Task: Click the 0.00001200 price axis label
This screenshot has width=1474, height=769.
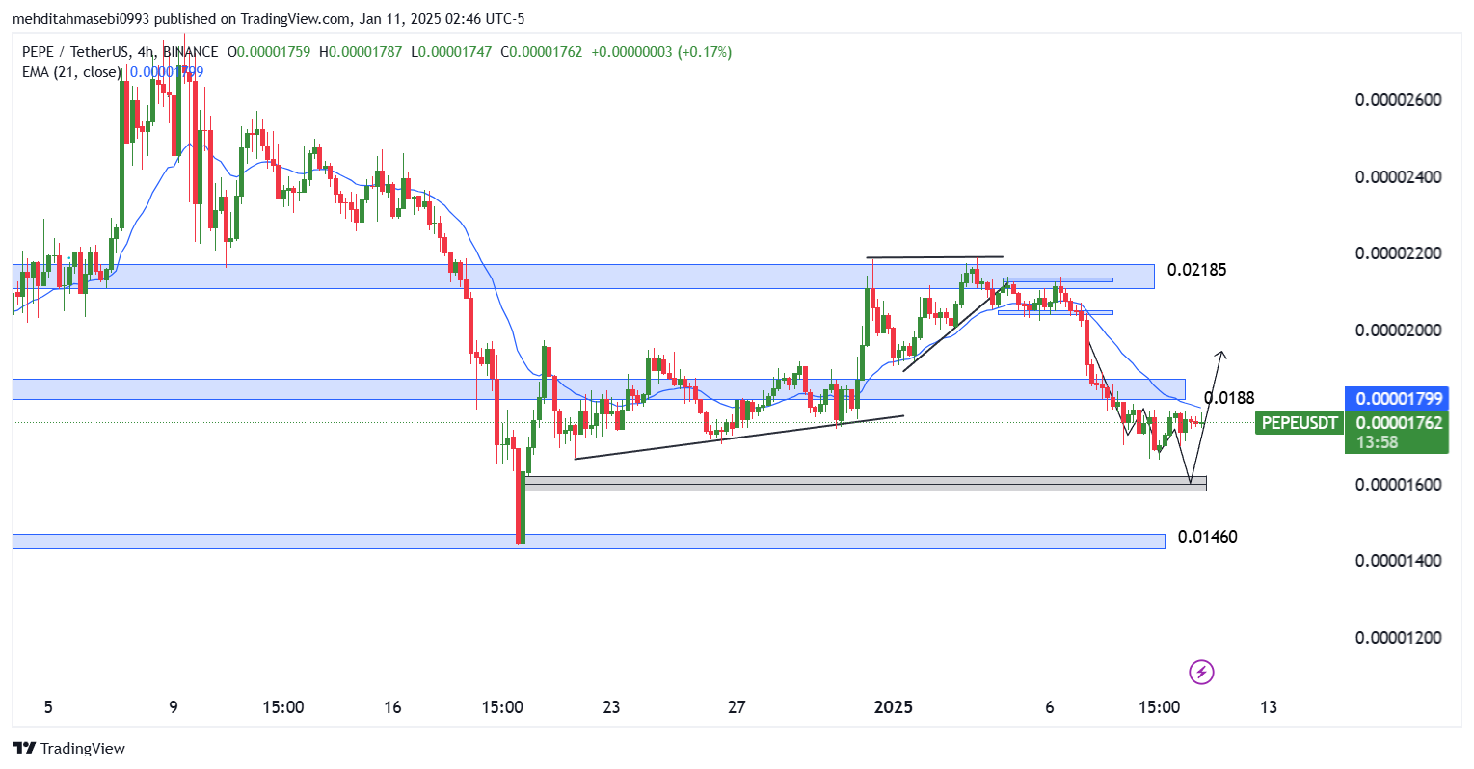Action: [1398, 638]
